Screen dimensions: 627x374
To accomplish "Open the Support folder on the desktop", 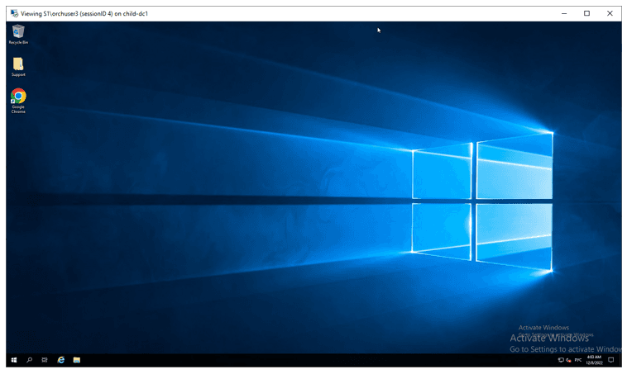I will click(x=18, y=64).
